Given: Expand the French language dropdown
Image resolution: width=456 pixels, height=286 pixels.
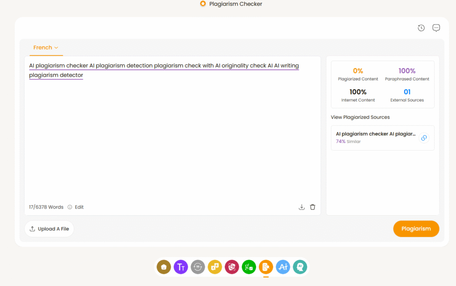Looking at the screenshot, I should click(46, 48).
